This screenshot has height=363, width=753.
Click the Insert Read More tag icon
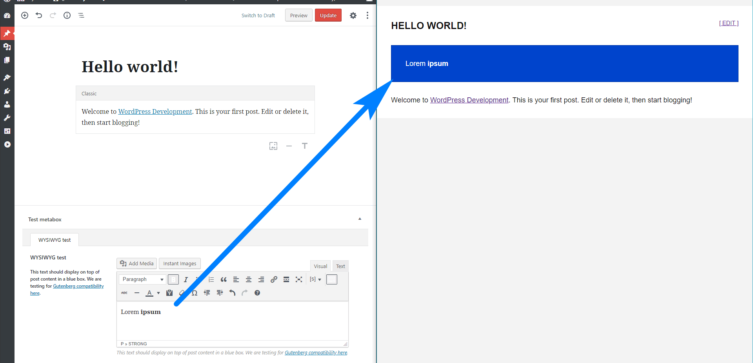(x=286, y=279)
